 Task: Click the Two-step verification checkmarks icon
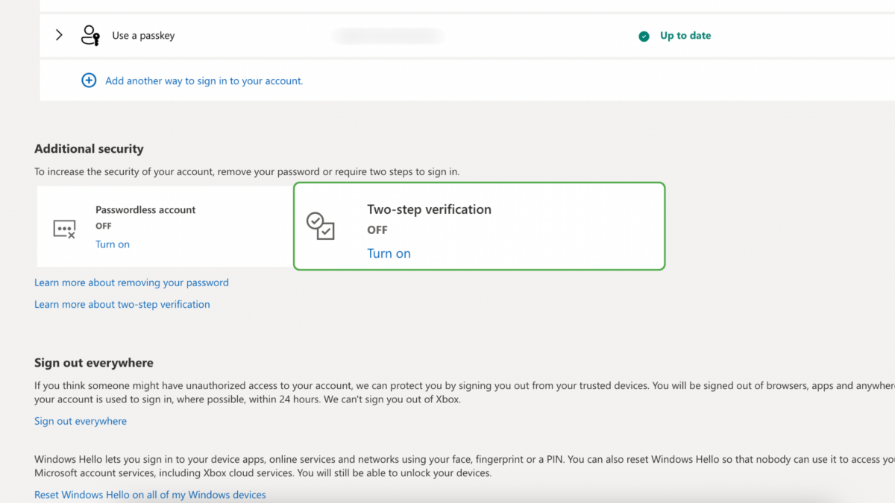pos(321,226)
